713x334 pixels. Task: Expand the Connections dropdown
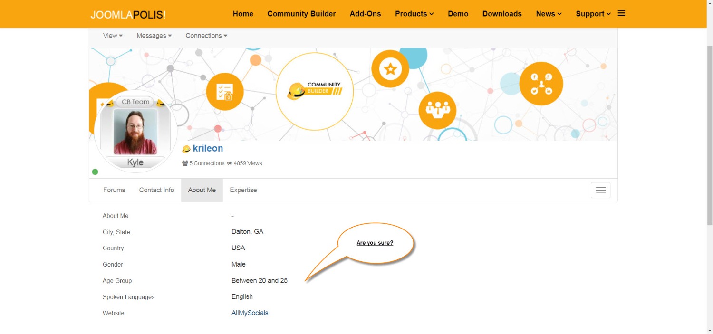pos(206,36)
